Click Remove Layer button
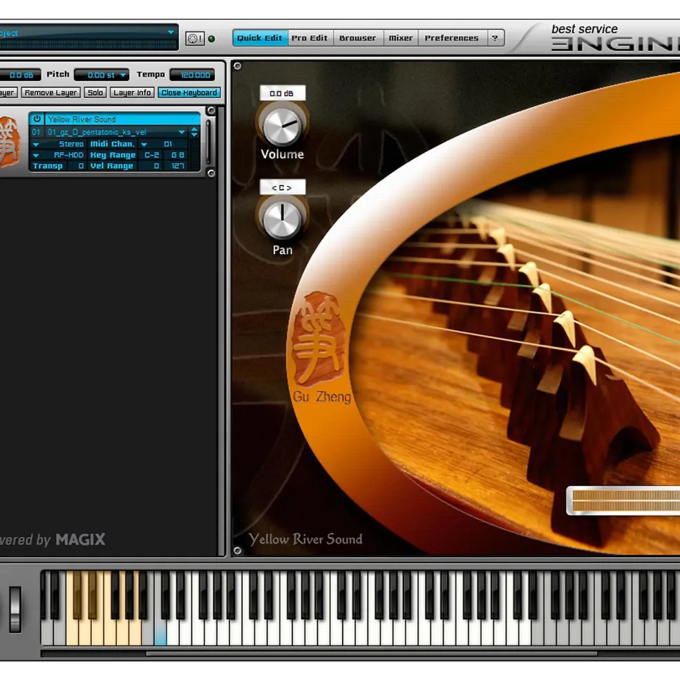680x681 pixels. point(51,93)
